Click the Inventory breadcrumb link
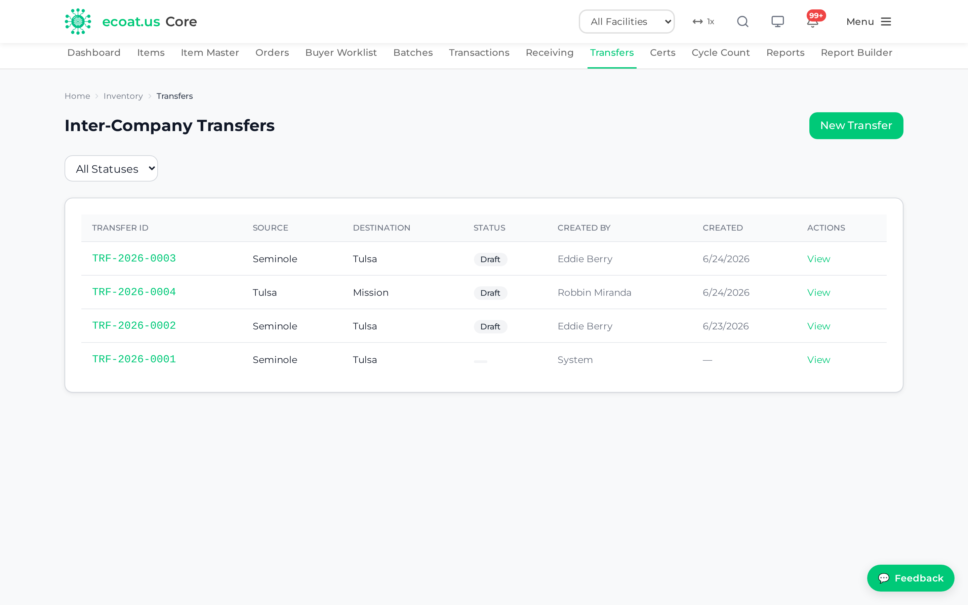 [x=123, y=96]
